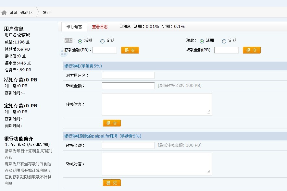Submit the paipai.fm account transfer
This screenshot has width=287, height=191.
coord(112,183)
